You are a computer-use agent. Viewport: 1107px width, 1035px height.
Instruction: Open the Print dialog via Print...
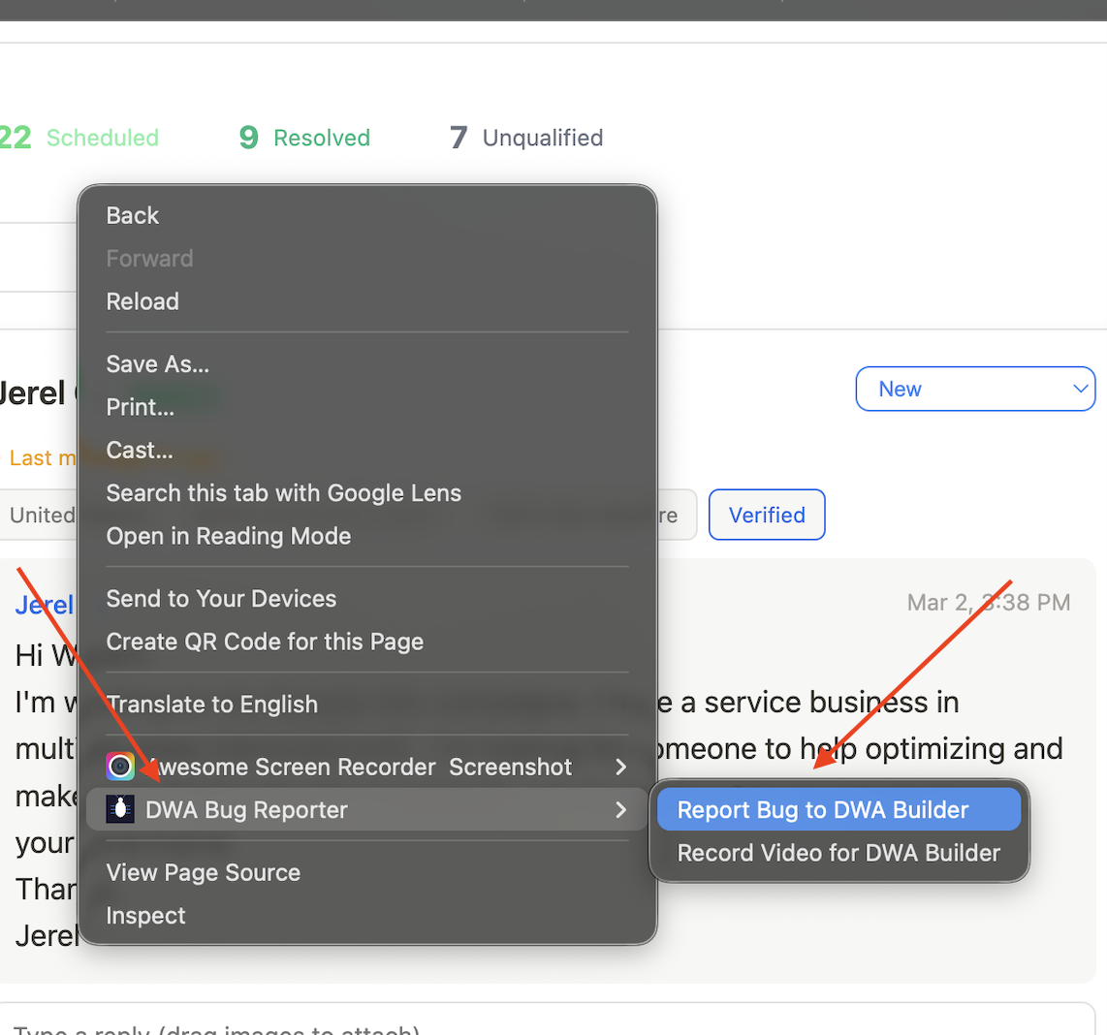(140, 407)
